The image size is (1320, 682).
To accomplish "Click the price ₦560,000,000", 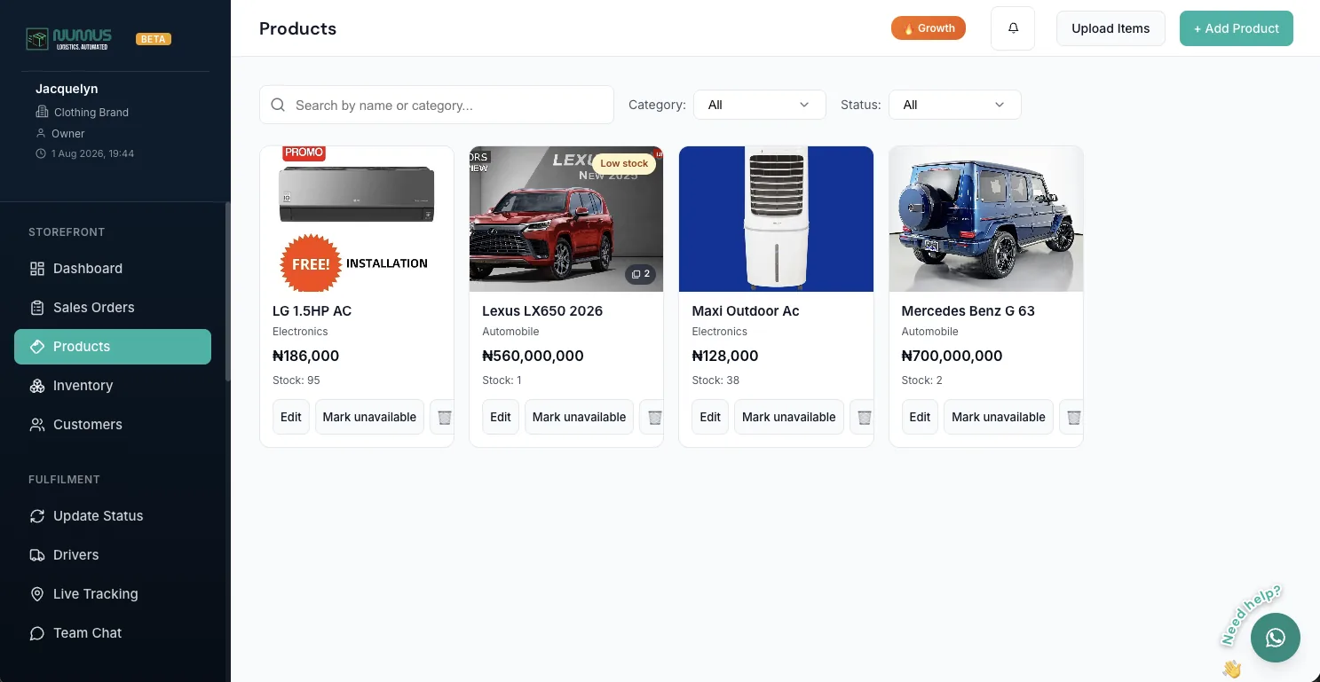I will click(x=533, y=356).
